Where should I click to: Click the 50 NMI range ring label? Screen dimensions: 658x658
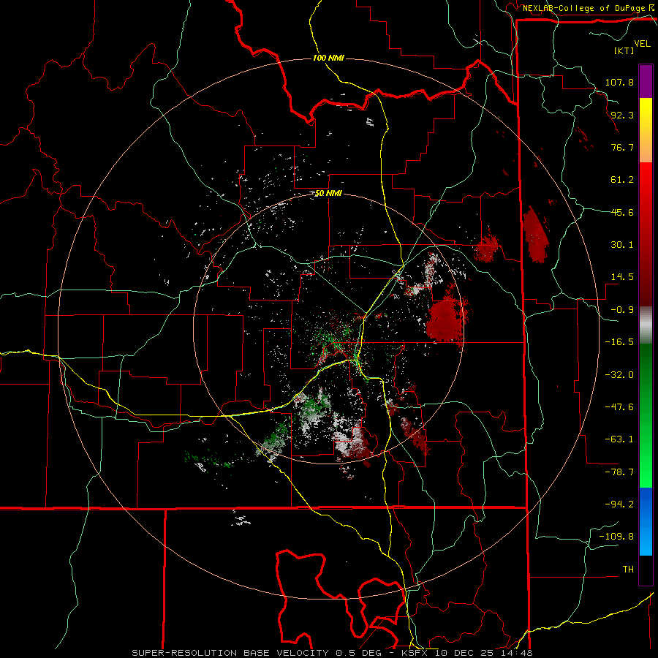328,194
